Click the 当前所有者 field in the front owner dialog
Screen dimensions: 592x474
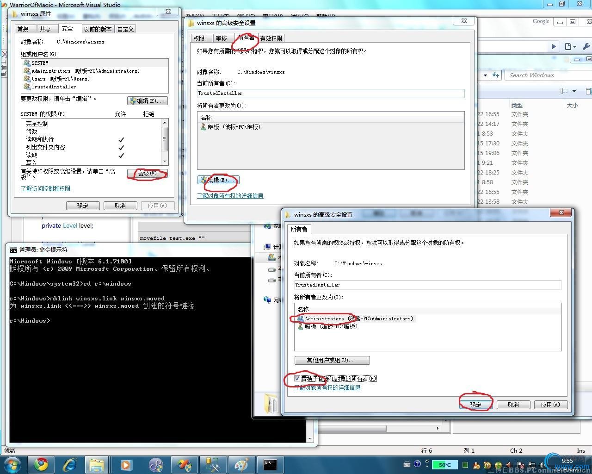click(x=428, y=285)
